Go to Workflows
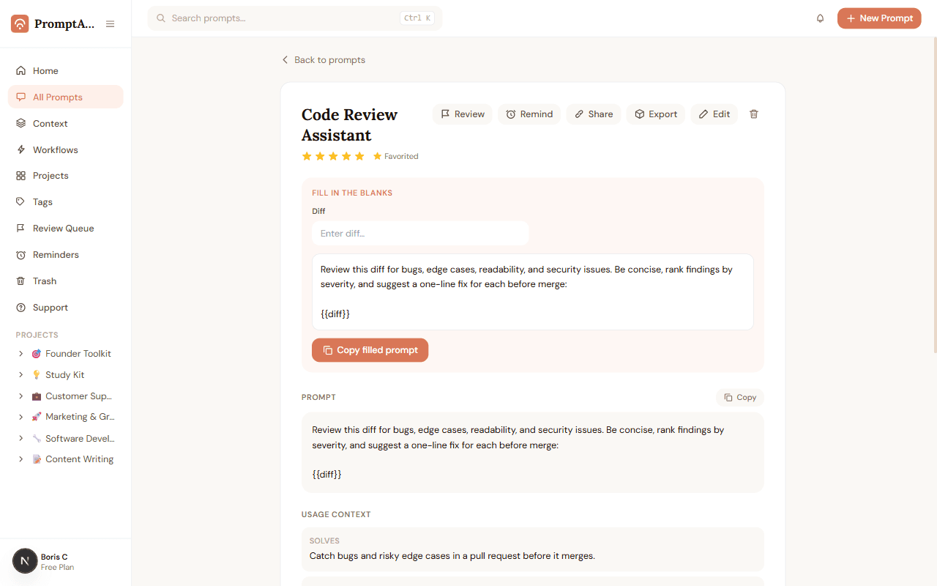 click(x=66, y=149)
